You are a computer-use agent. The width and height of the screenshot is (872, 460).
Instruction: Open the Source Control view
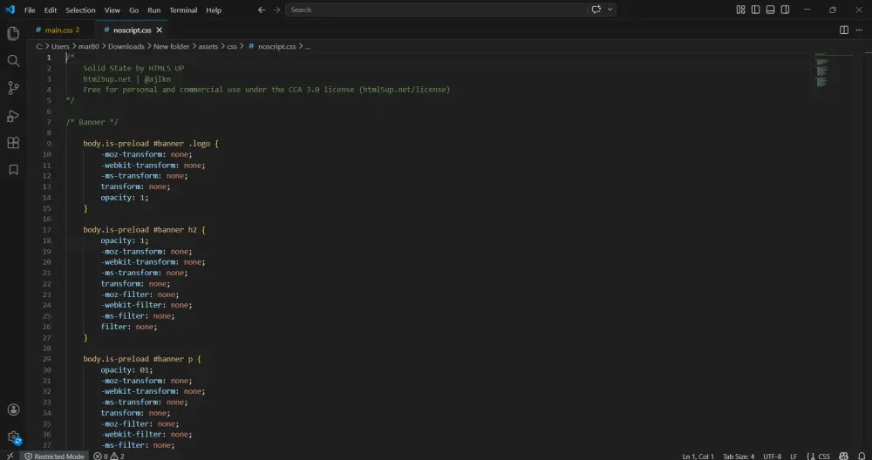tap(13, 88)
